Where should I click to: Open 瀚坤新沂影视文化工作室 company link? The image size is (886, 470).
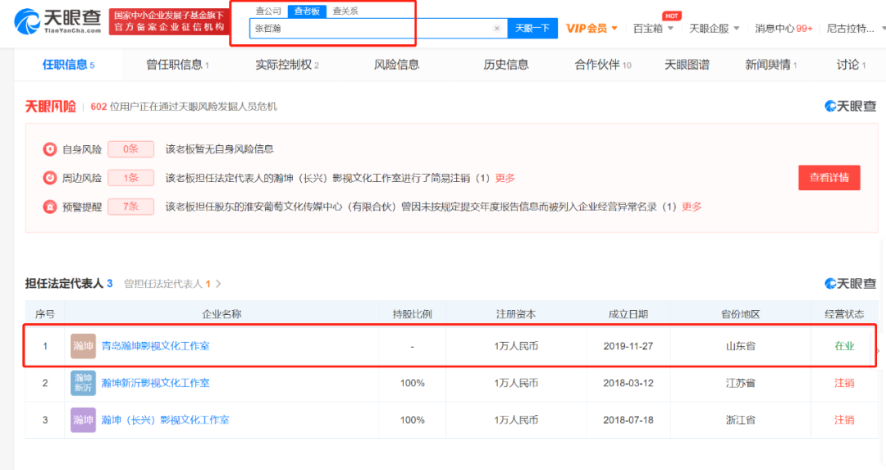coord(155,383)
